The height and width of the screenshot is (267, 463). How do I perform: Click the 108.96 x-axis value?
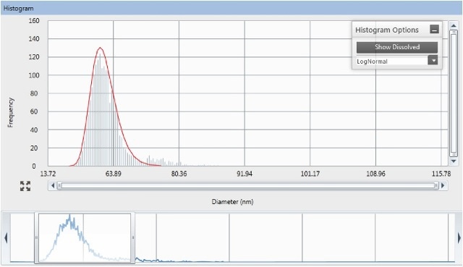pyautogui.click(x=375, y=174)
